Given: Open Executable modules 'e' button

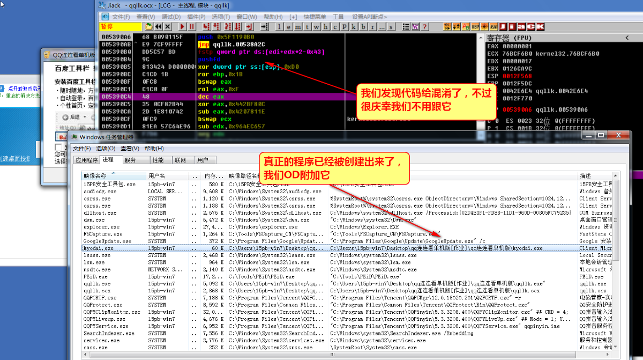Looking at the screenshot, I should pyautogui.click(x=288, y=26).
